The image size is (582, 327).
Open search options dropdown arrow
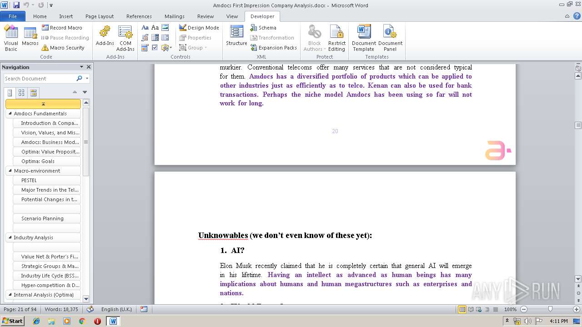point(87,79)
